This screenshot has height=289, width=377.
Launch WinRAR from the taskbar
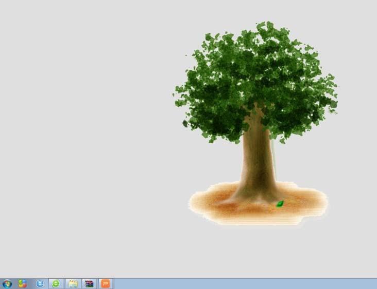click(89, 283)
